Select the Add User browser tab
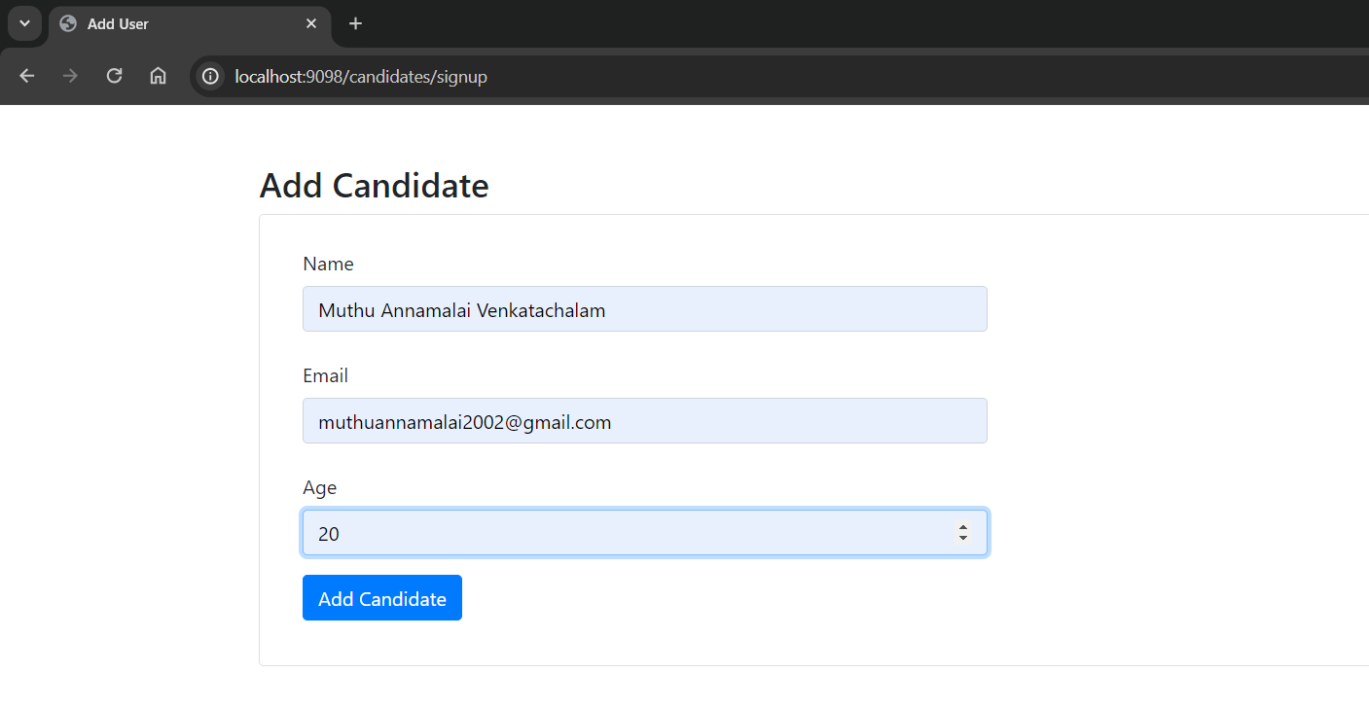The height and width of the screenshot is (709, 1369). point(189,24)
